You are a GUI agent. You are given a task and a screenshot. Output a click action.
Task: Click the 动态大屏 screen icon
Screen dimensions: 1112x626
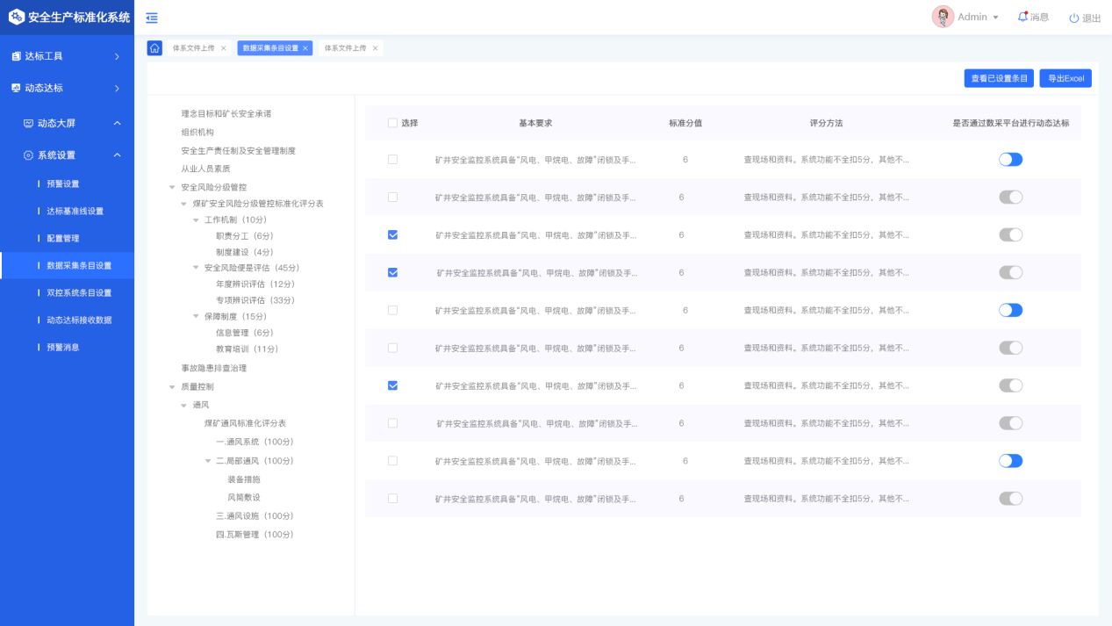pyautogui.click(x=28, y=124)
